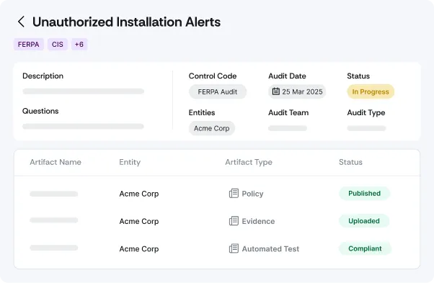This screenshot has width=434, height=283.
Task: Expand the +6 additional frameworks tag
Action: point(79,45)
